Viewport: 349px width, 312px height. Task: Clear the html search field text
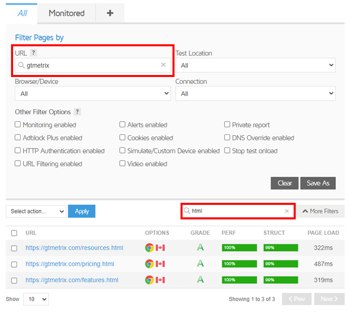[287, 211]
